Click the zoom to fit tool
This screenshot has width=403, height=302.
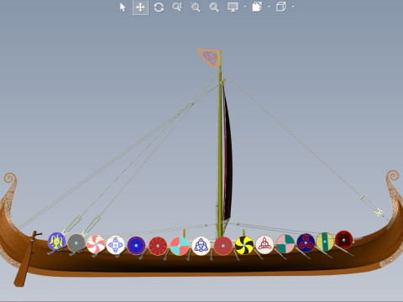point(214,7)
